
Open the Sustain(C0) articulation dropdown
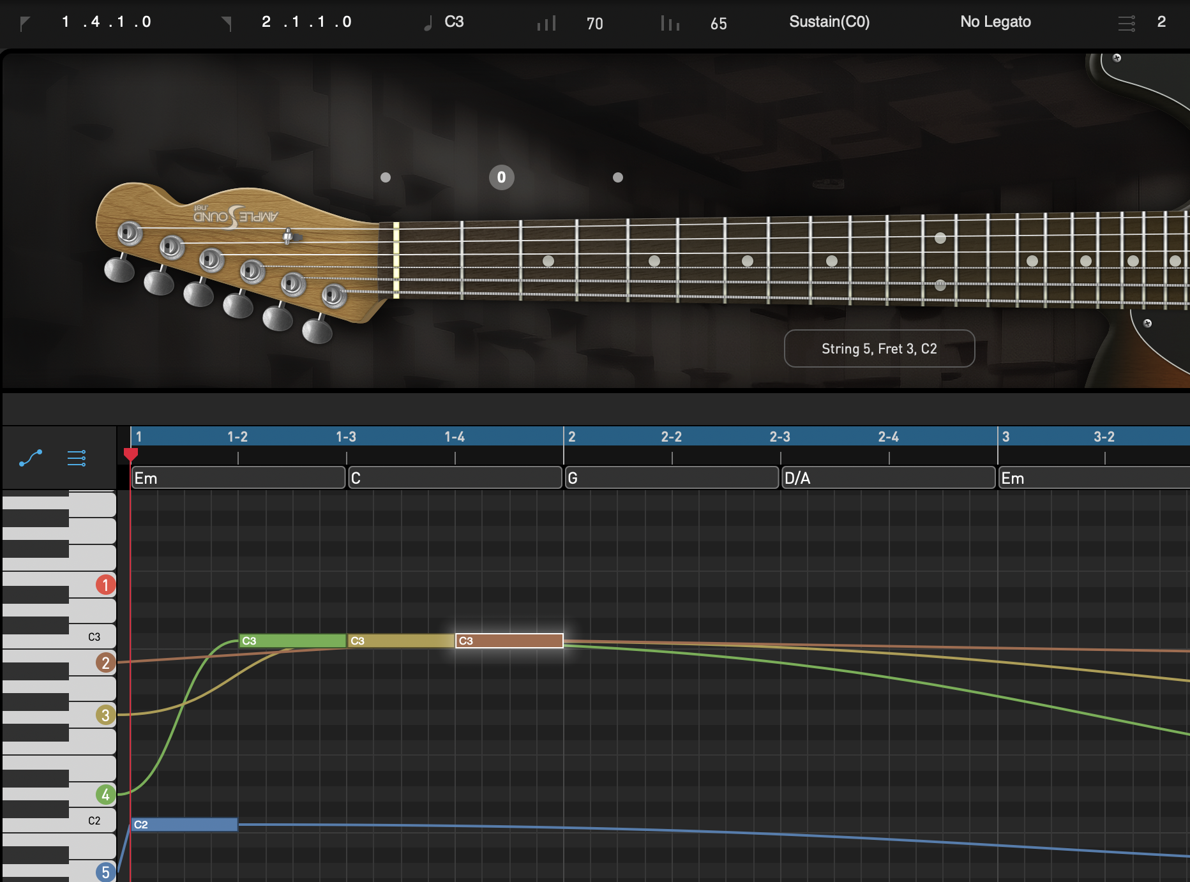point(829,22)
